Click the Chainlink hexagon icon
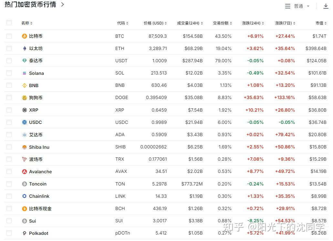The width and height of the screenshot is (333, 241). coord(25,196)
